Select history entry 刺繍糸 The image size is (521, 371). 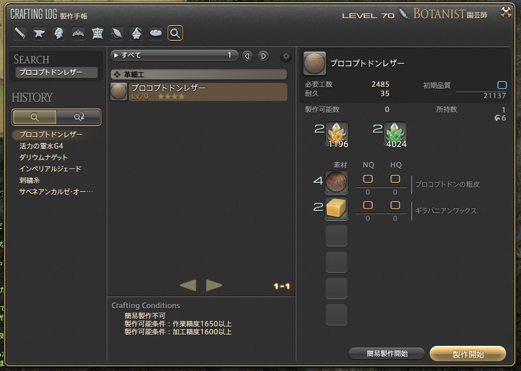click(30, 180)
